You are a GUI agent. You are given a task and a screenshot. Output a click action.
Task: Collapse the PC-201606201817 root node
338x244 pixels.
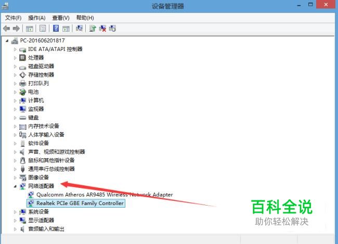pos(7,40)
